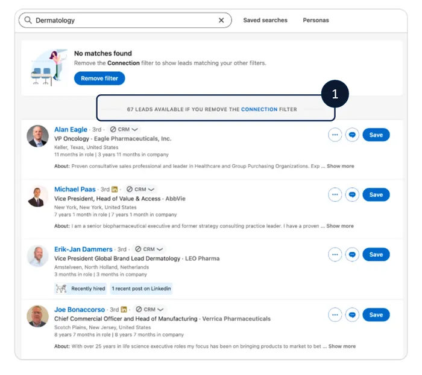Viewport: 422px width, 375px height.
Task: Open the Personas tab
Action: point(316,20)
